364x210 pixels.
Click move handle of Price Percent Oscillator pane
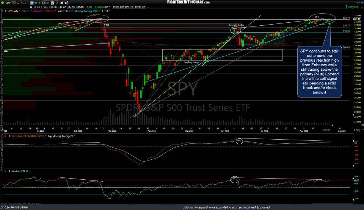coord(9,136)
